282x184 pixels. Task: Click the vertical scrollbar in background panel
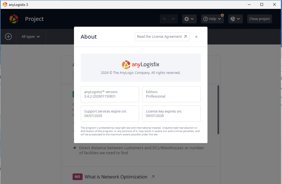pos(218,110)
